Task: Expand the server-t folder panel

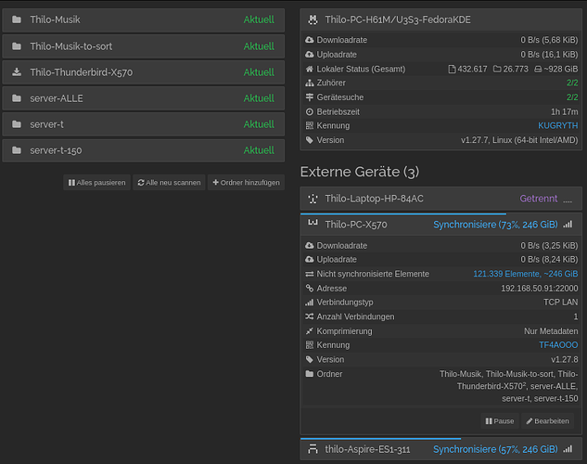Action: [144, 124]
